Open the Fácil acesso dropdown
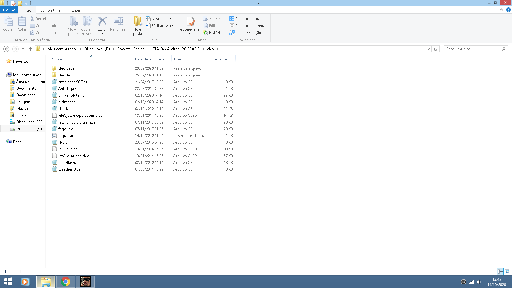 tap(160, 26)
